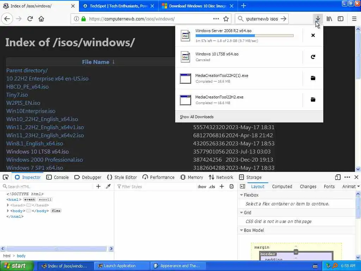The width and height of the screenshot is (361, 271).
Task: Open the Windows Start menu
Action: (17, 266)
